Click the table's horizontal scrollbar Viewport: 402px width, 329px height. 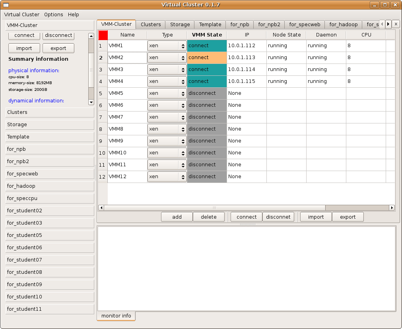tap(215, 208)
